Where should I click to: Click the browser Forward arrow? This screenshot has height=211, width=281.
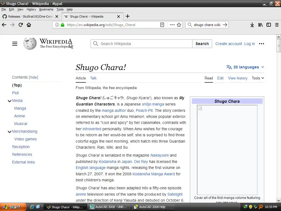coord(12,25)
